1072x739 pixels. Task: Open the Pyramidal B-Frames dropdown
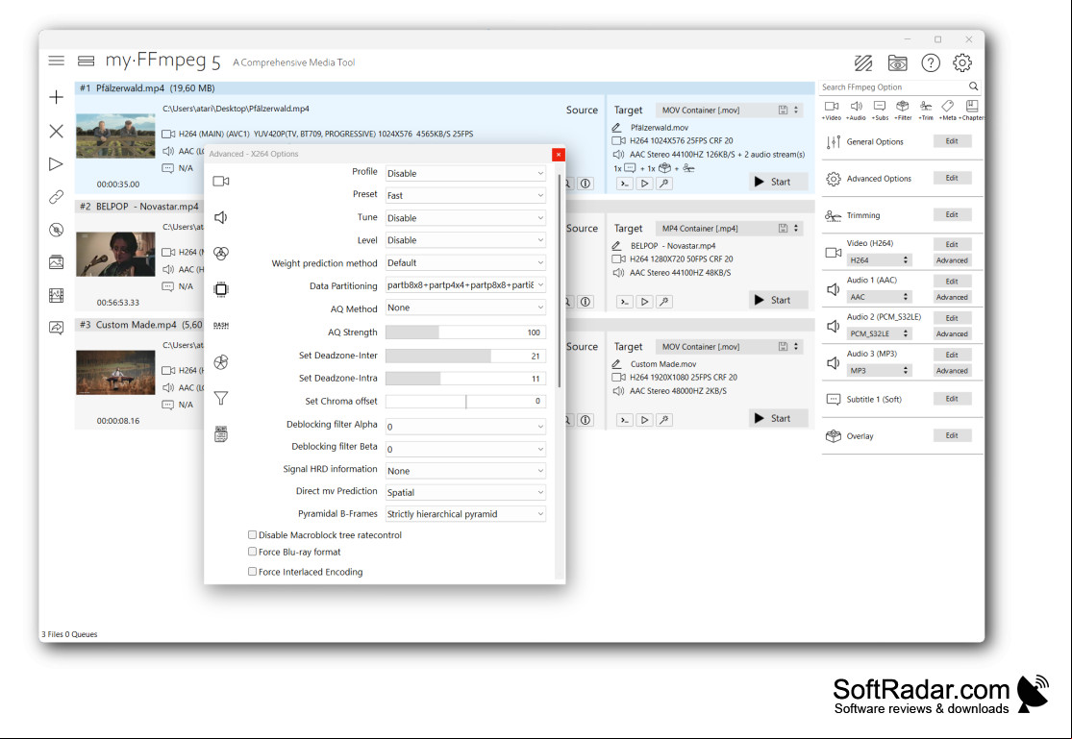(x=465, y=514)
